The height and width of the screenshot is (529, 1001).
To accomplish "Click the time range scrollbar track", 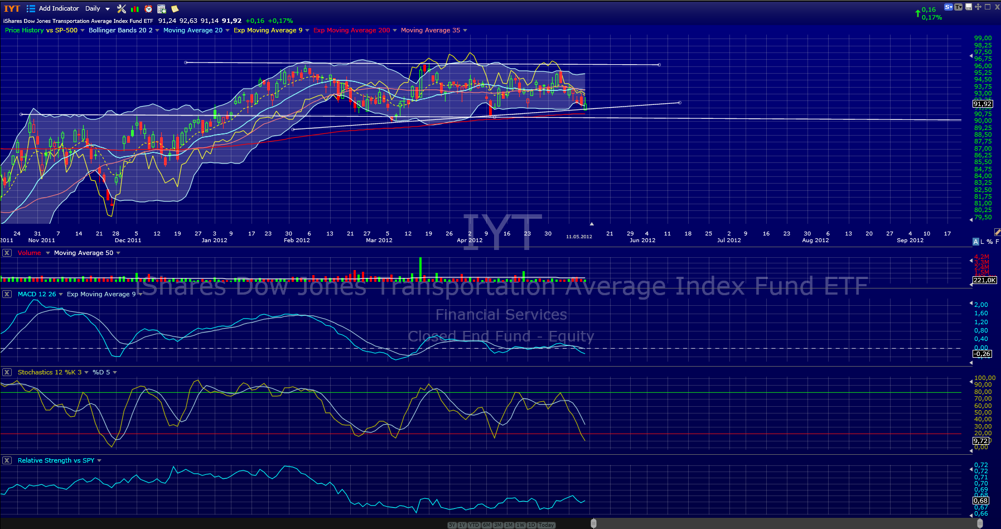I will tap(787, 523).
